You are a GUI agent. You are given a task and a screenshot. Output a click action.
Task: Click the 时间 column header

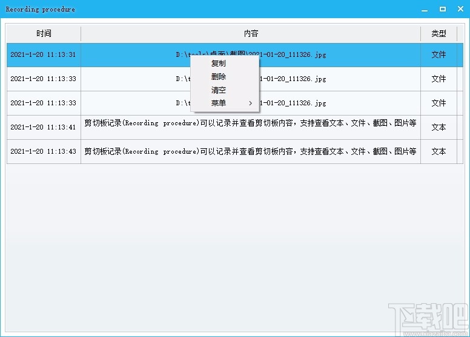[x=44, y=33]
